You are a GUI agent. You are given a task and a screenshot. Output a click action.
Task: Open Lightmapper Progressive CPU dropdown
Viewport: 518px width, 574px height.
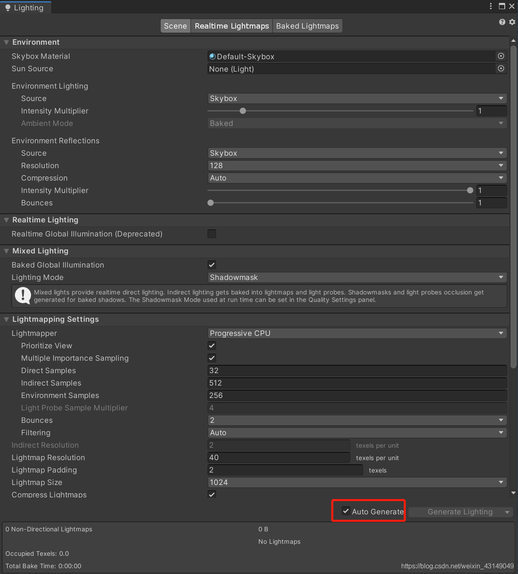click(357, 333)
